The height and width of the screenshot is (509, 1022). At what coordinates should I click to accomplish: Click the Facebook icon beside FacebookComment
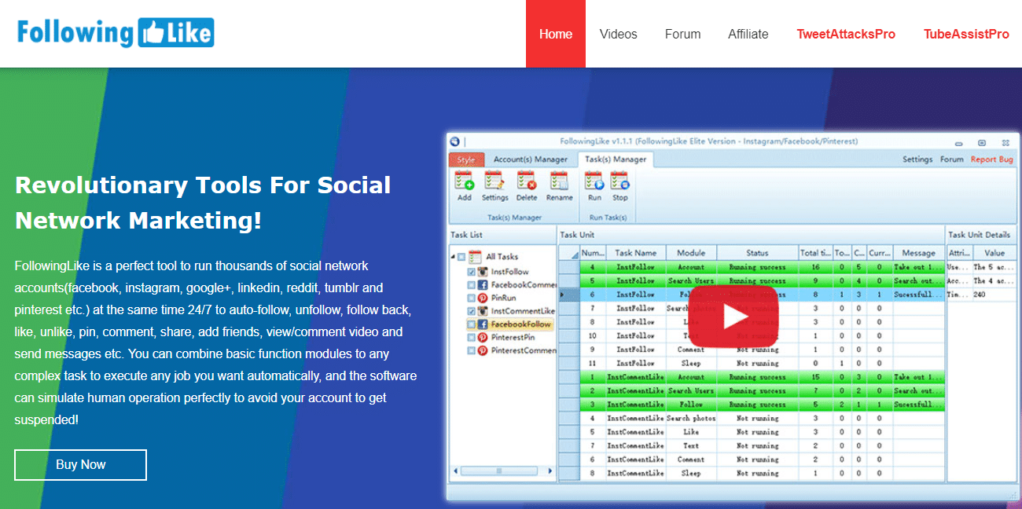482,285
